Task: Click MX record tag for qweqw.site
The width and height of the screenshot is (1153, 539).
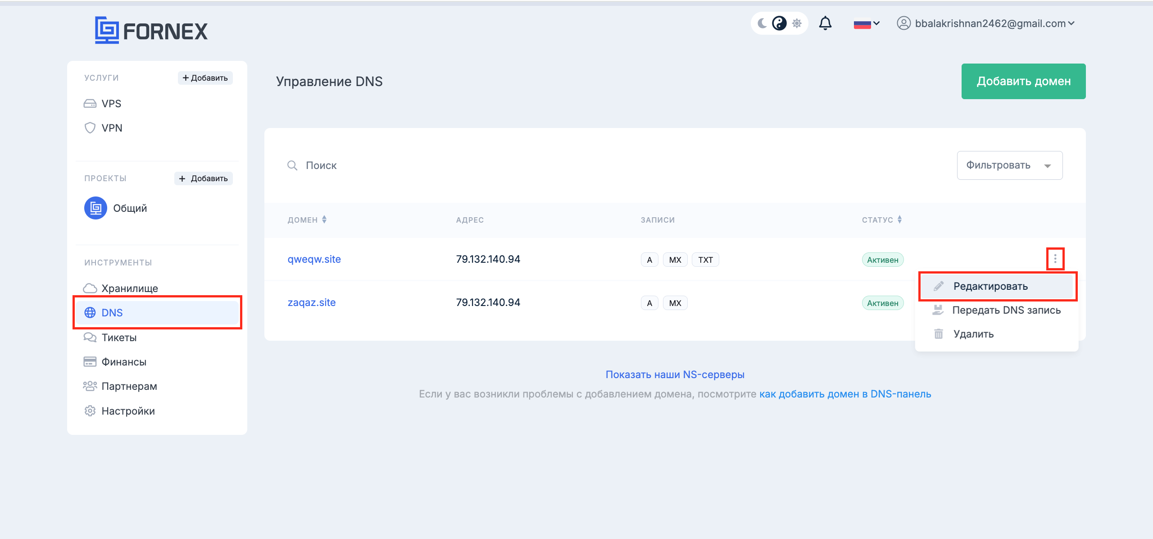Action: (x=675, y=260)
